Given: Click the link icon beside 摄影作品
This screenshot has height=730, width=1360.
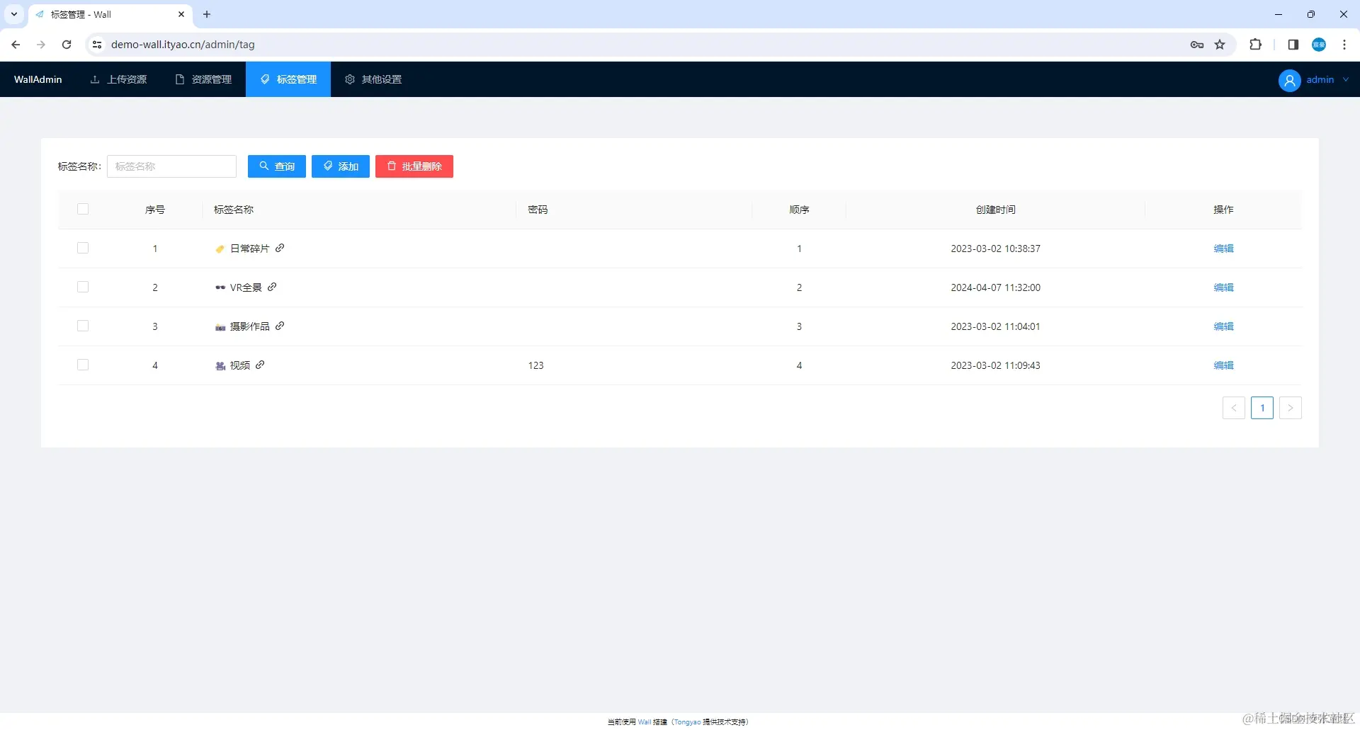Looking at the screenshot, I should 280,326.
